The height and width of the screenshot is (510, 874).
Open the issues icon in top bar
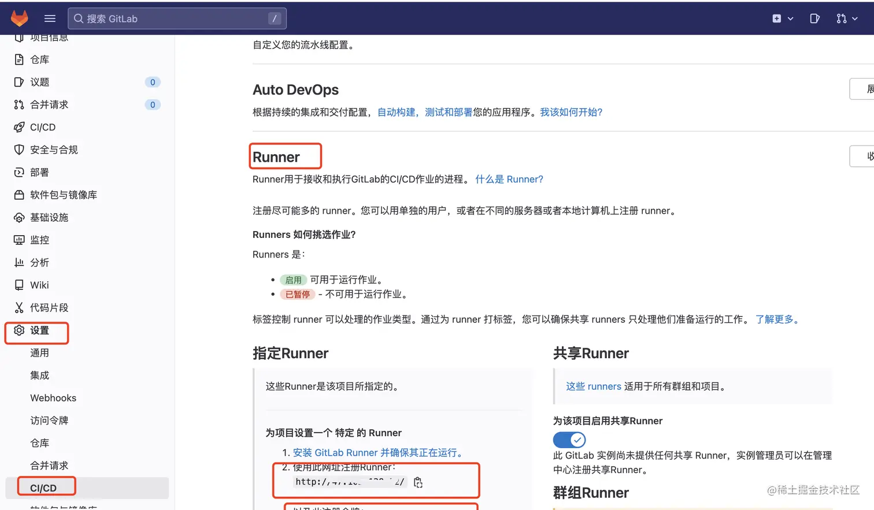(x=814, y=18)
